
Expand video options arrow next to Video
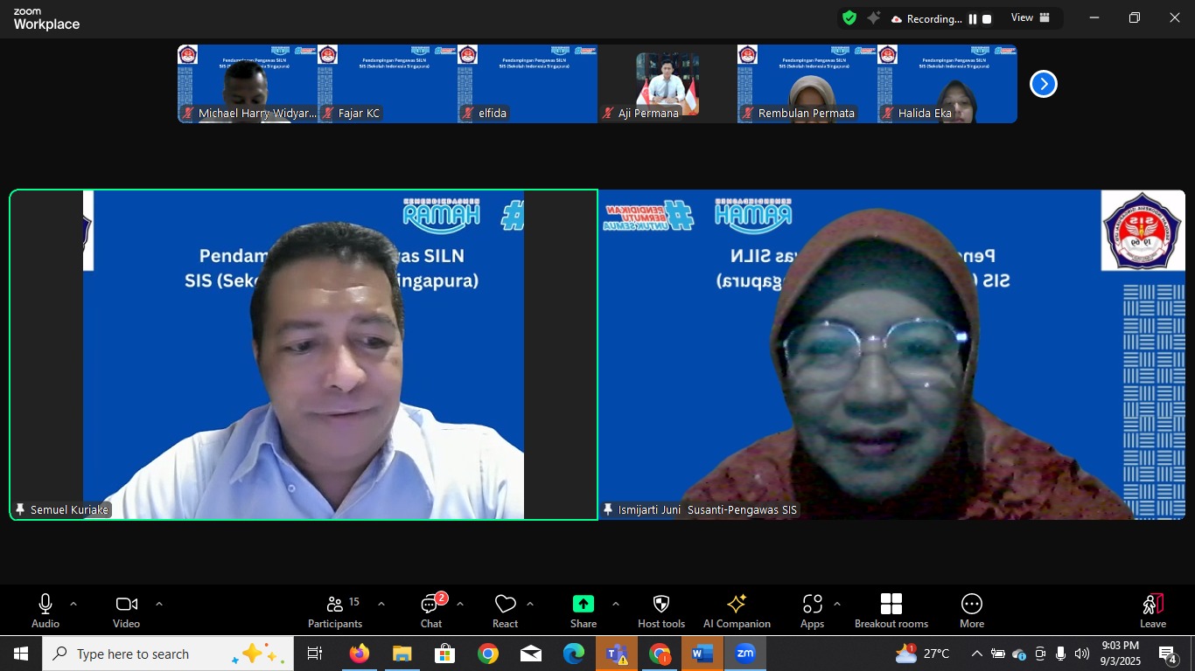pyautogui.click(x=158, y=604)
